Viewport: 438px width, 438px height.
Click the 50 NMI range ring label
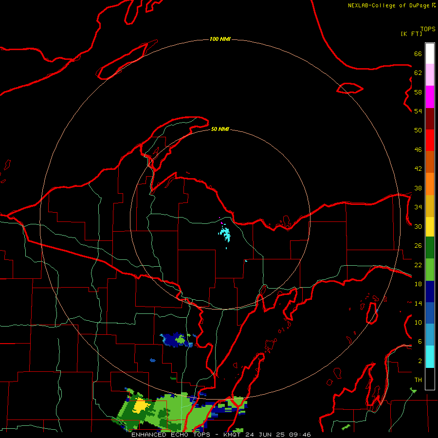pos(220,129)
